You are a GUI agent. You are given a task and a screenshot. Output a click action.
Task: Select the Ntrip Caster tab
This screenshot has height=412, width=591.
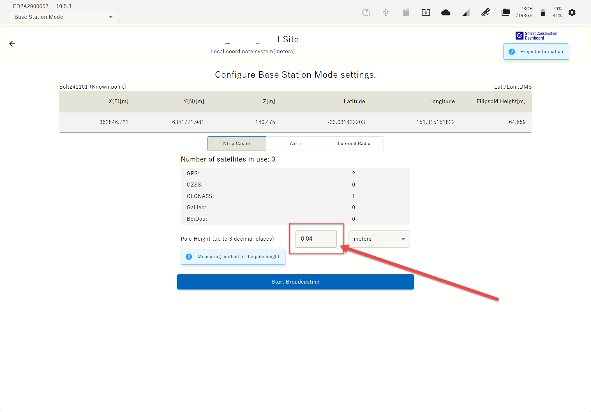[237, 144]
